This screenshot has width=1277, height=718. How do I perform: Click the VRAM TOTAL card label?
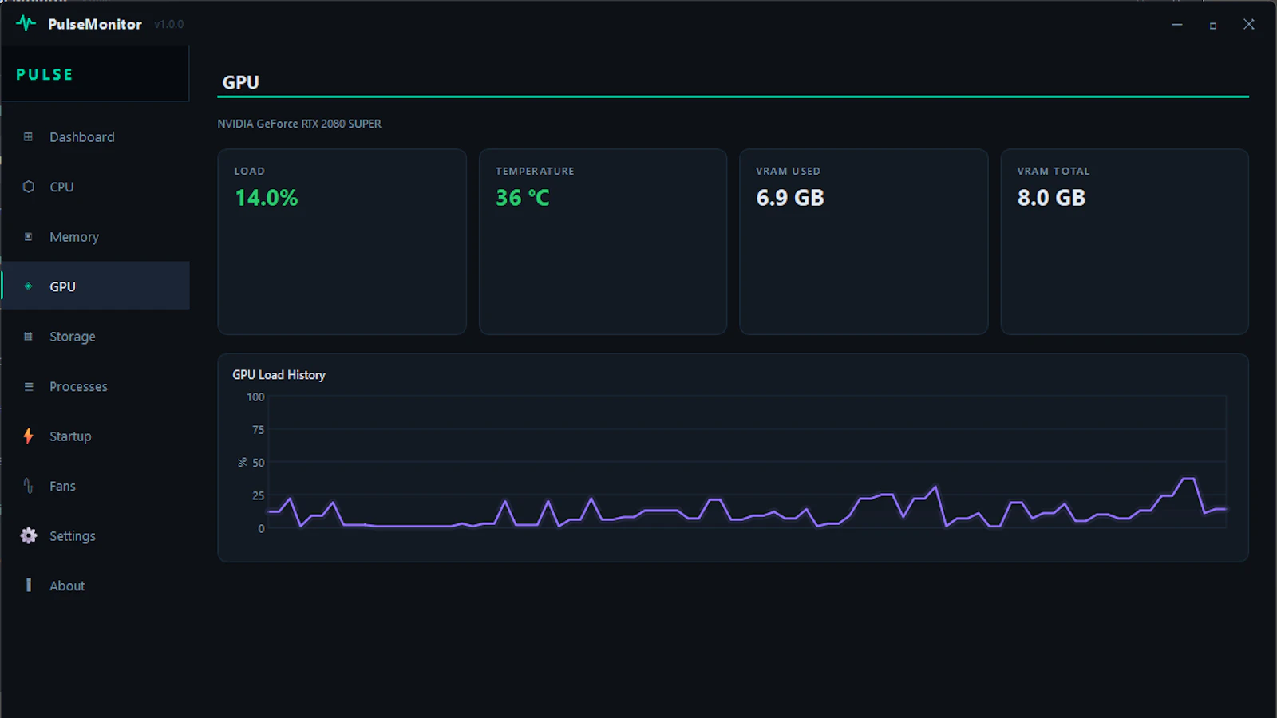1054,171
